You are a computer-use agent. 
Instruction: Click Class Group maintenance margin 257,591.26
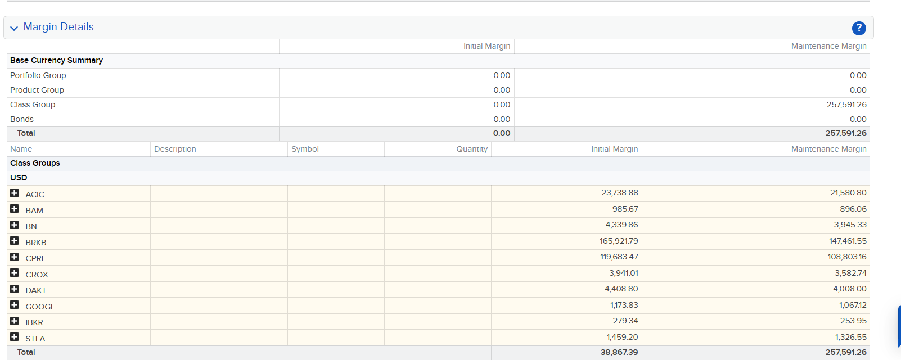846,104
